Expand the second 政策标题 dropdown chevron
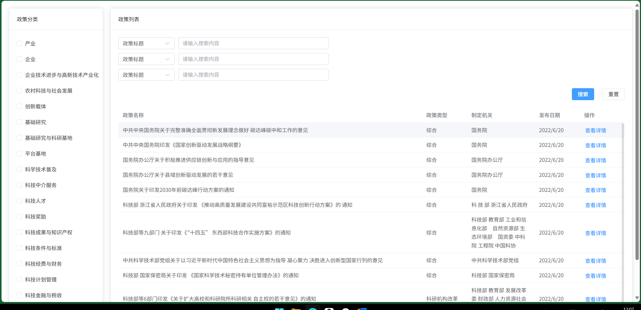This screenshot has height=310, width=641. 167,59
